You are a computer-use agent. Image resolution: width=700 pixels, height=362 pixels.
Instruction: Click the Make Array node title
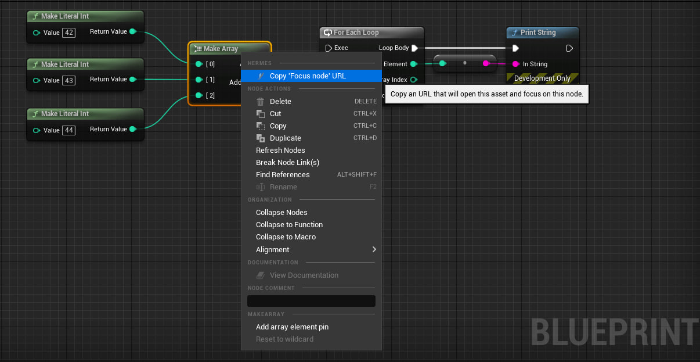click(221, 49)
